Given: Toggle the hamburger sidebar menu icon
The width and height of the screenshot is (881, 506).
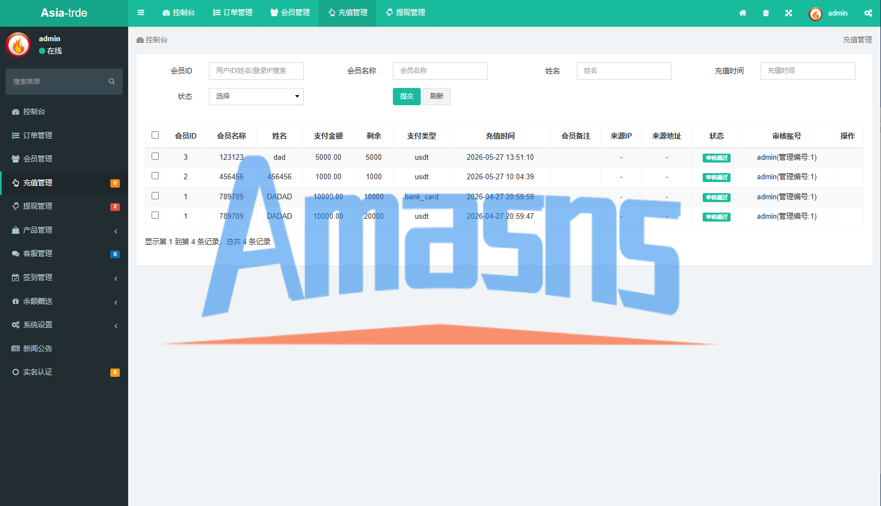Looking at the screenshot, I should tap(141, 13).
